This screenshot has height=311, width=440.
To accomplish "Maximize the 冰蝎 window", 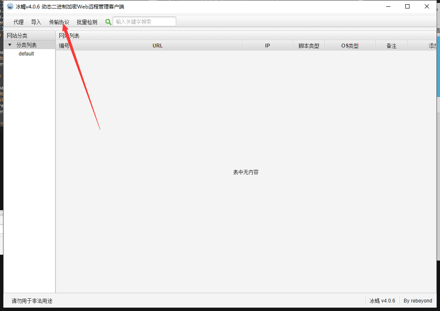I will [407, 6].
